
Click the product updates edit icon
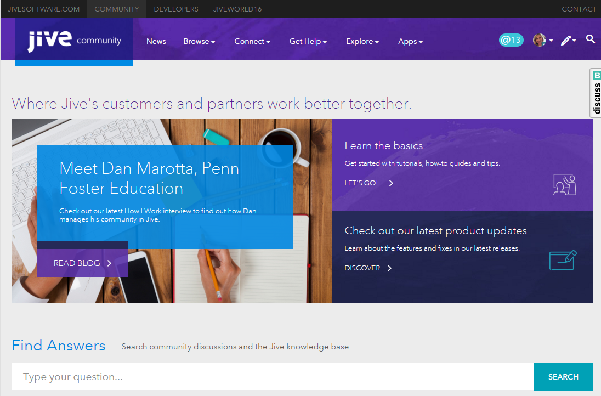[x=563, y=260]
